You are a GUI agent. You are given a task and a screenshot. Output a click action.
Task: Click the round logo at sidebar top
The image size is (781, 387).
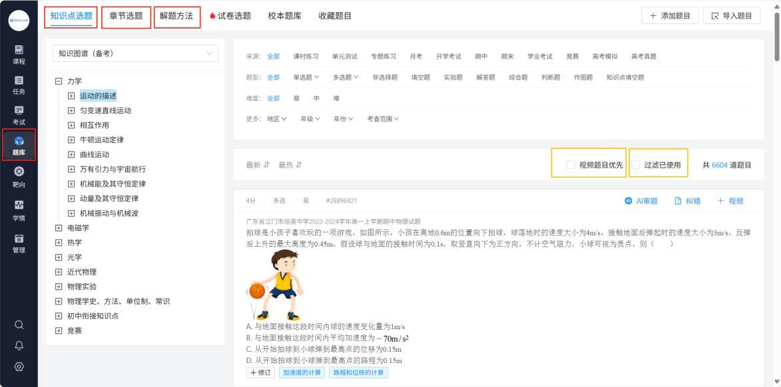coord(19,21)
